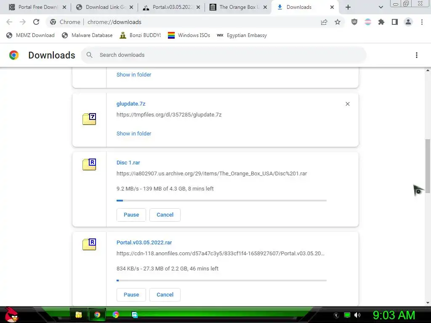The width and height of the screenshot is (431, 323).
Task: Show the topmost downloaded file in folder
Action: (134, 75)
